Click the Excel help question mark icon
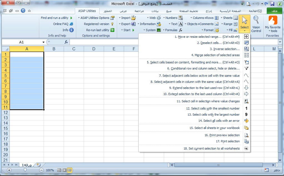This screenshot has height=176, width=284. pyautogui.click(x=23, y=11)
